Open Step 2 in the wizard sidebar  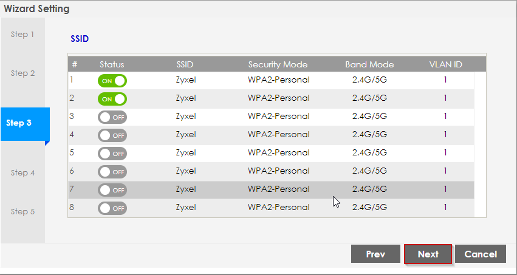[x=22, y=73]
